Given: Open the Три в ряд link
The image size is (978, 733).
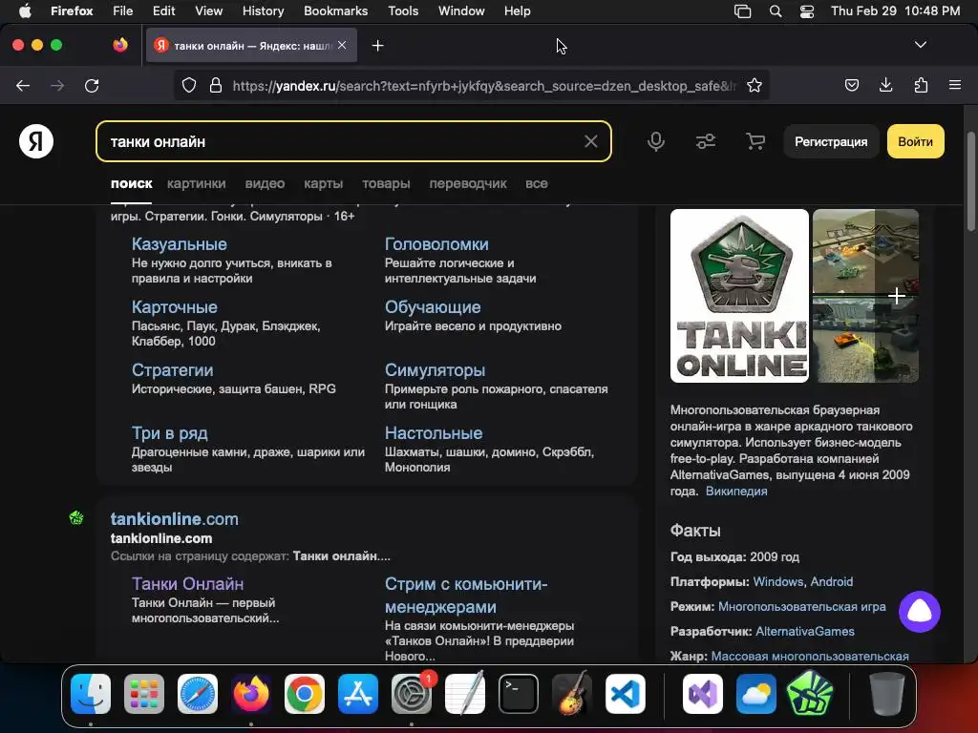Looking at the screenshot, I should point(169,433).
